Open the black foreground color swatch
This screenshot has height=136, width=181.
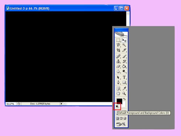pyautogui.click(x=119, y=101)
